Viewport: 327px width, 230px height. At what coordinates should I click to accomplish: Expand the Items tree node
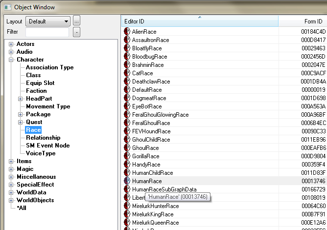coord(11,161)
